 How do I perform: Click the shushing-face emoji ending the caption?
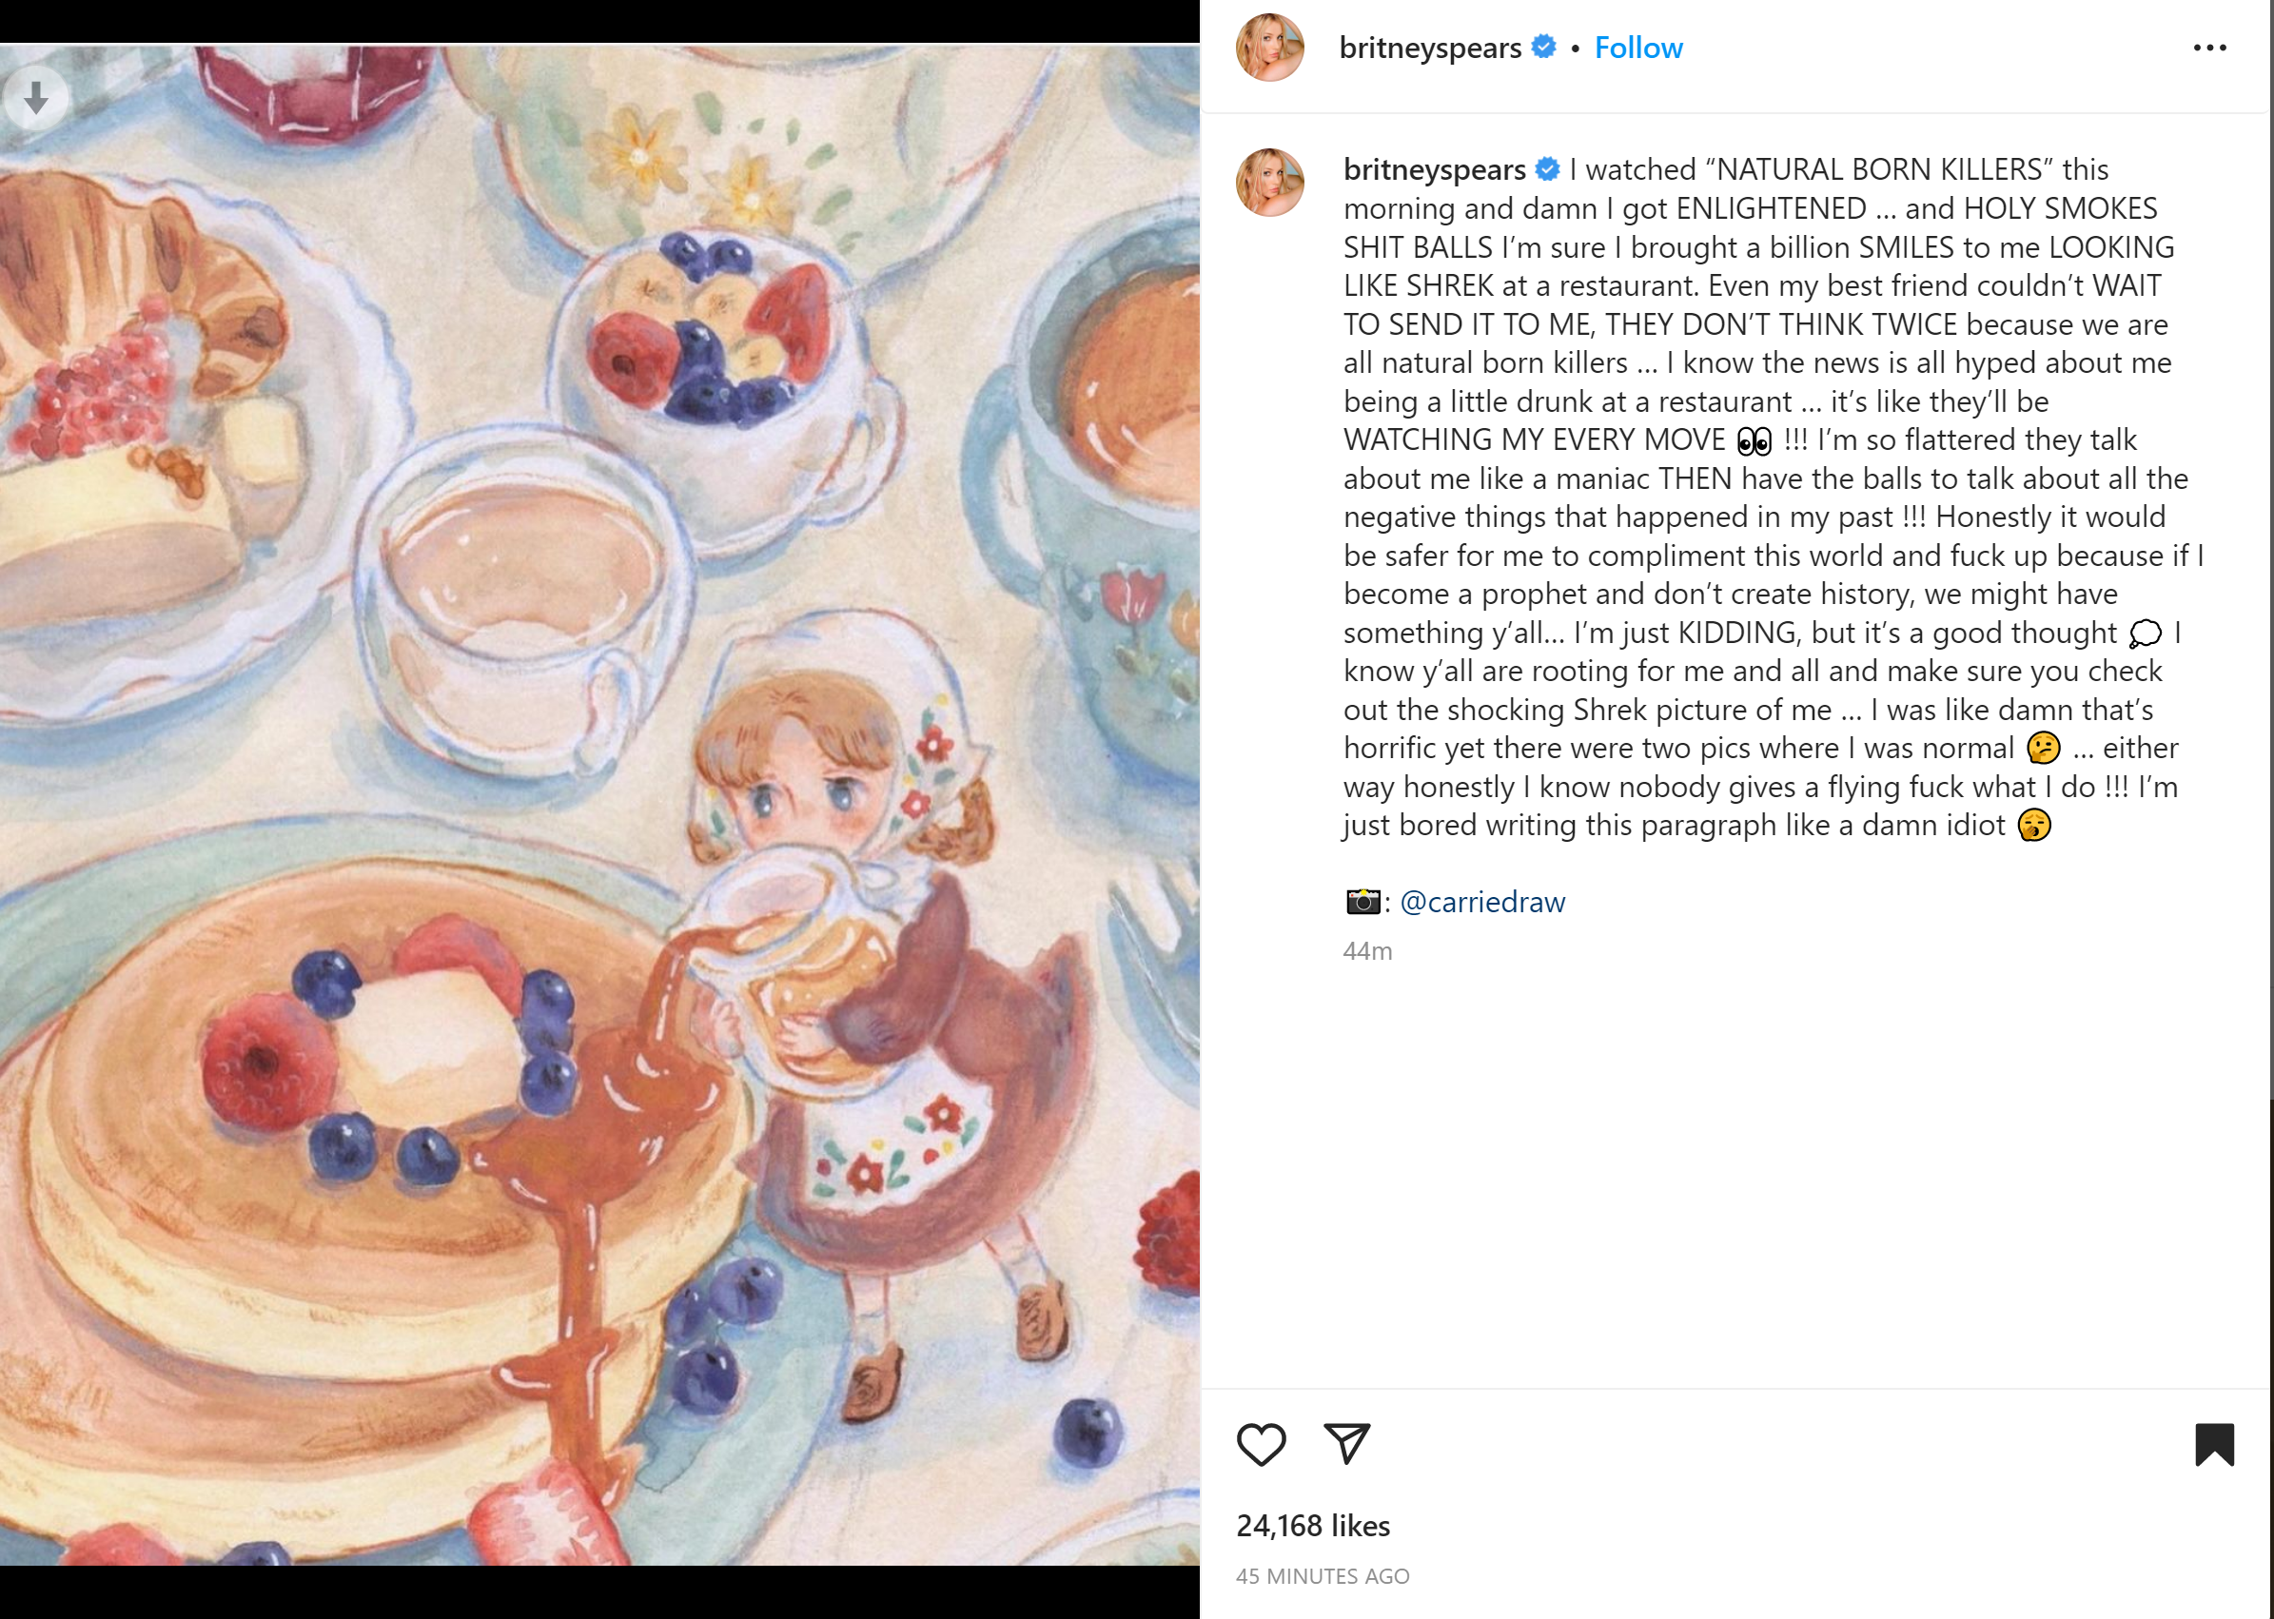pyautogui.click(x=2035, y=826)
